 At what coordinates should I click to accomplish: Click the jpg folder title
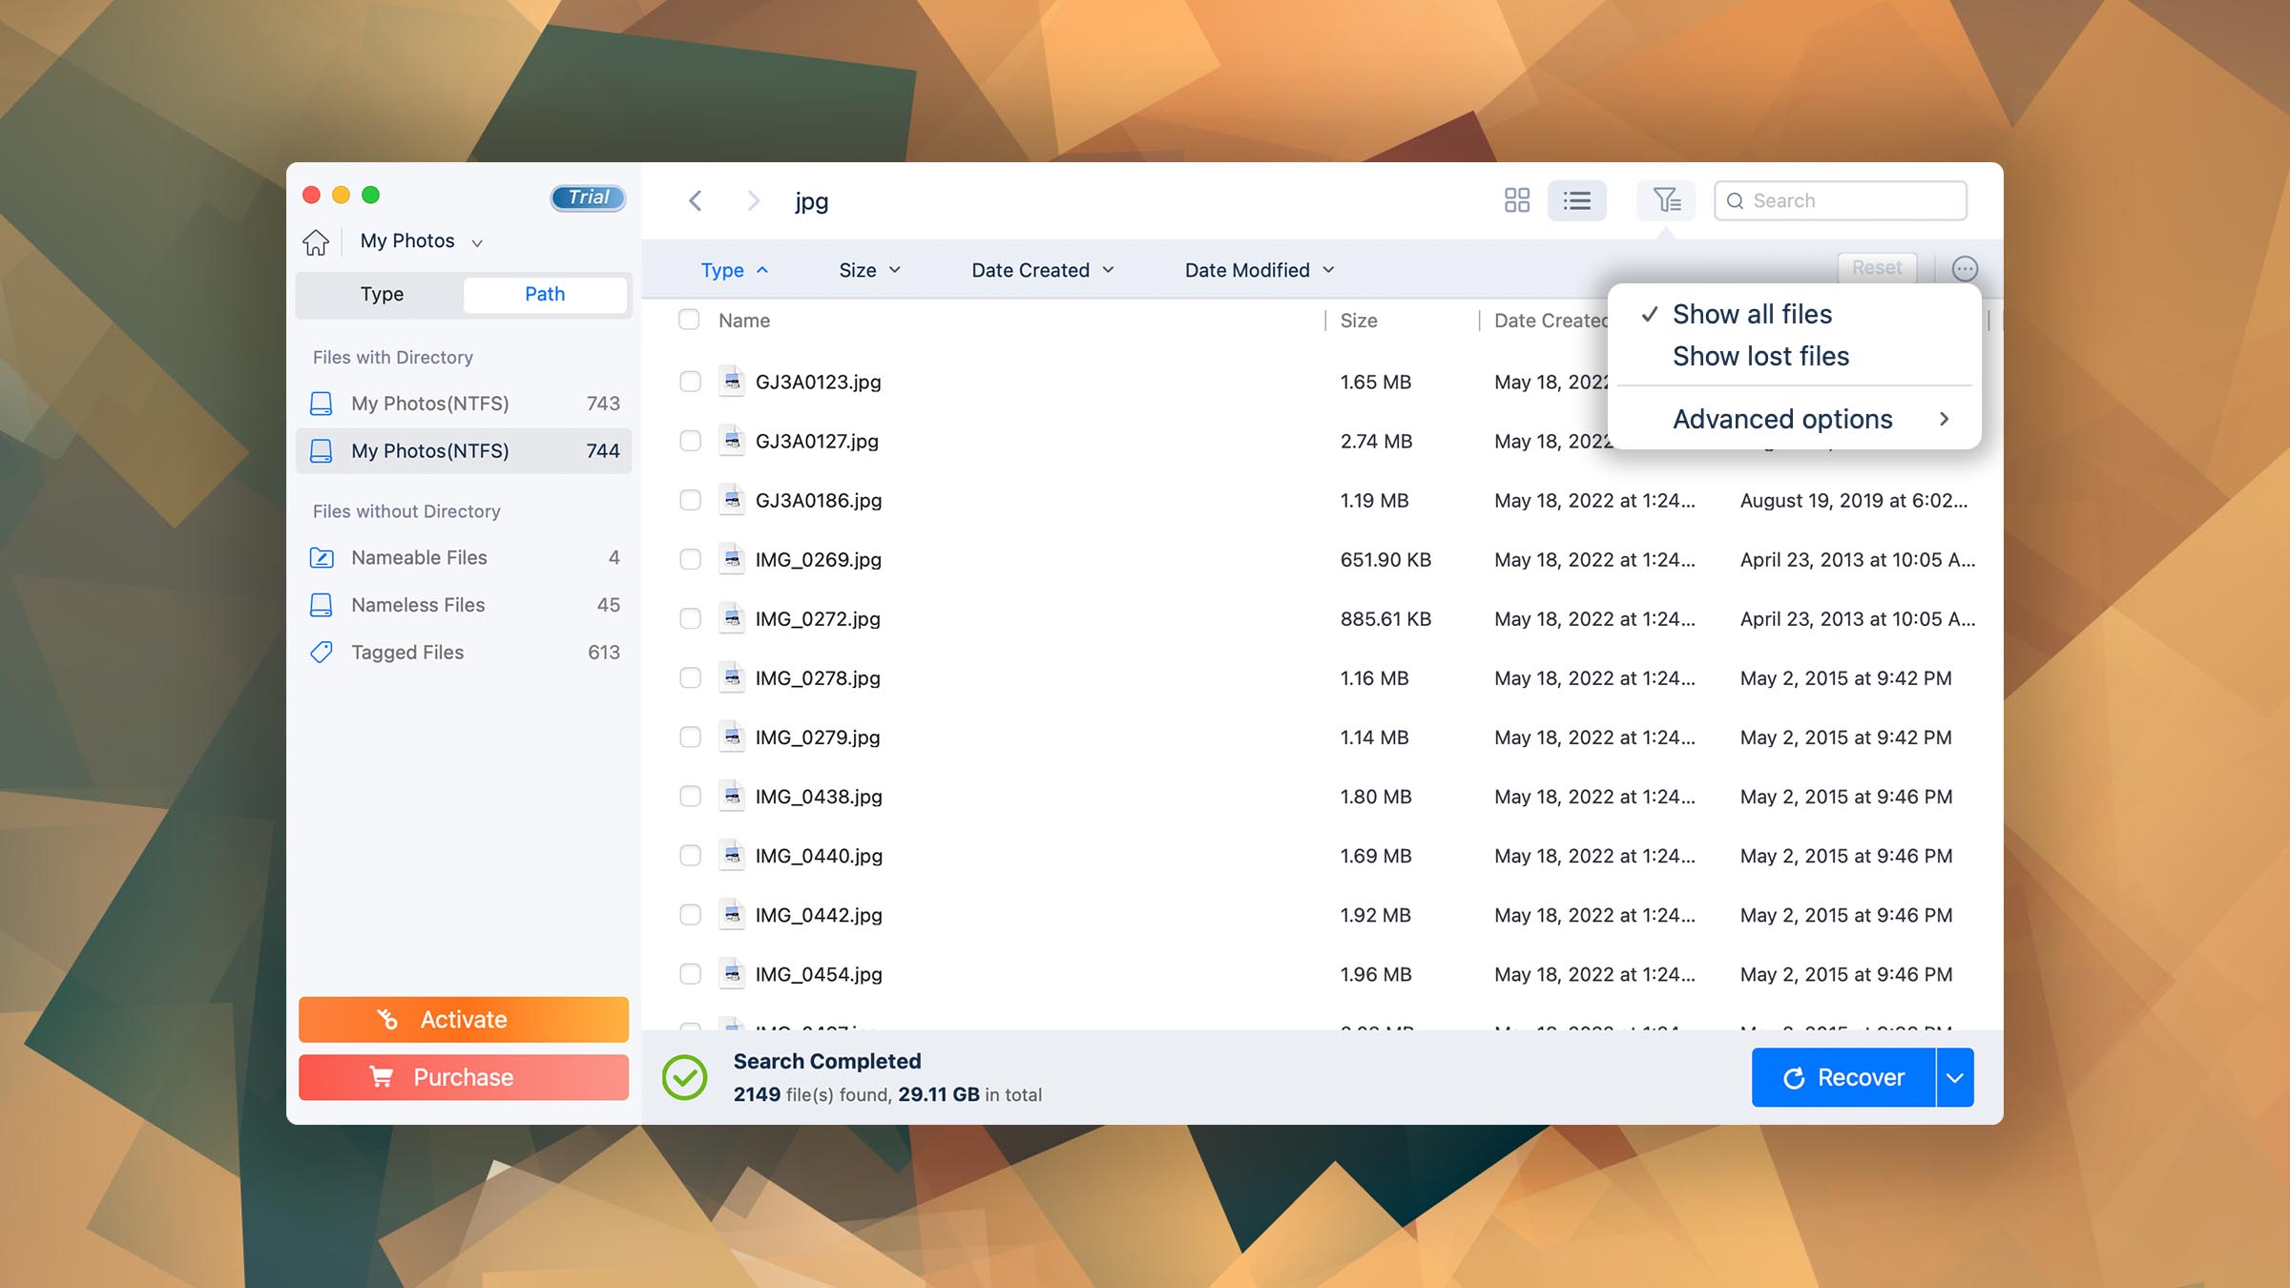tap(811, 201)
